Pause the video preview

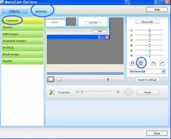coord(108,79)
